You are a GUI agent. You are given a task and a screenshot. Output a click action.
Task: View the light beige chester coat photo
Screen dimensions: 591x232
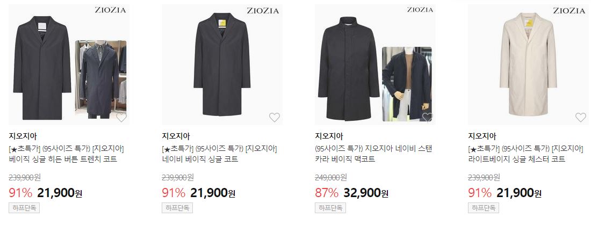pos(528,64)
